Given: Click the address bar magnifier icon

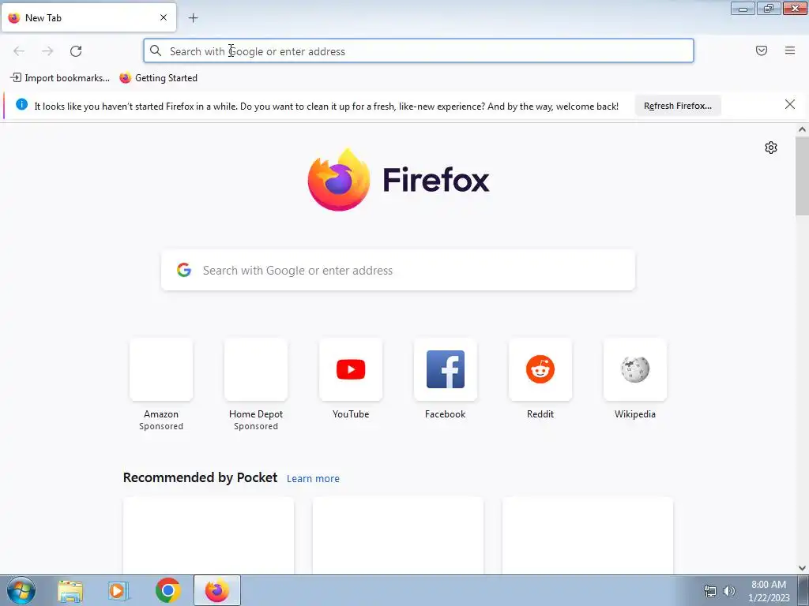Looking at the screenshot, I should (x=156, y=50).
